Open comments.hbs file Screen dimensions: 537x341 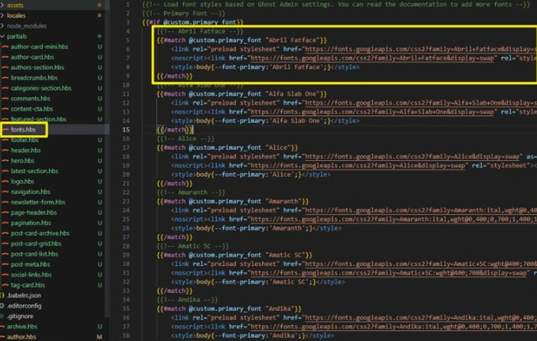31,98
